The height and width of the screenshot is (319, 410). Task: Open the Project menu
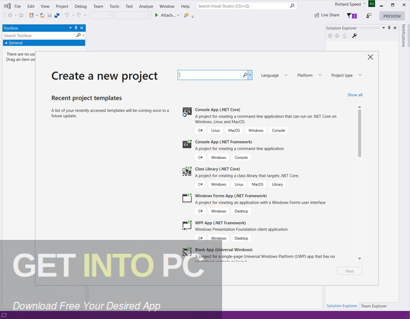click(x=62, y=6)
